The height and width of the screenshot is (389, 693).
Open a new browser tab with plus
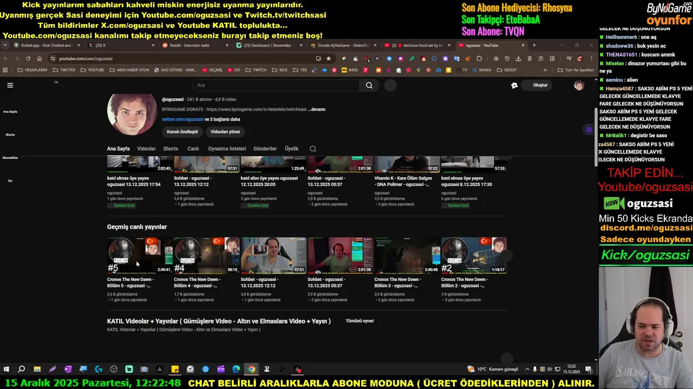coord(534,45)
